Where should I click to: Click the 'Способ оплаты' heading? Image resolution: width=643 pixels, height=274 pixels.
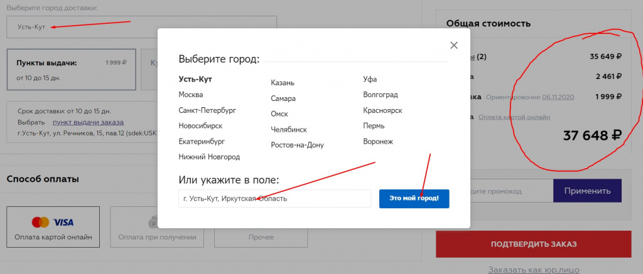coord(43,179)
